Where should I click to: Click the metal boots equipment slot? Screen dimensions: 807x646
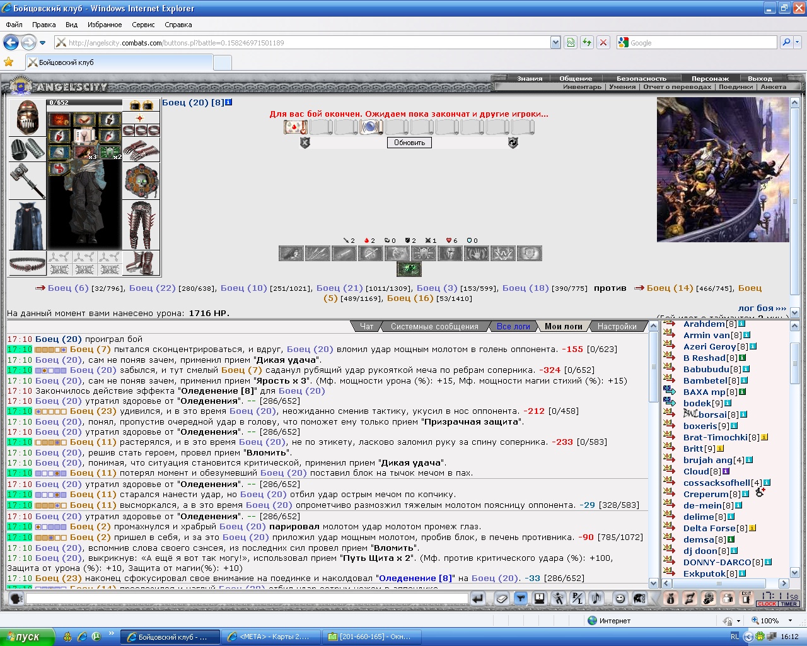[x=141, y=263]
